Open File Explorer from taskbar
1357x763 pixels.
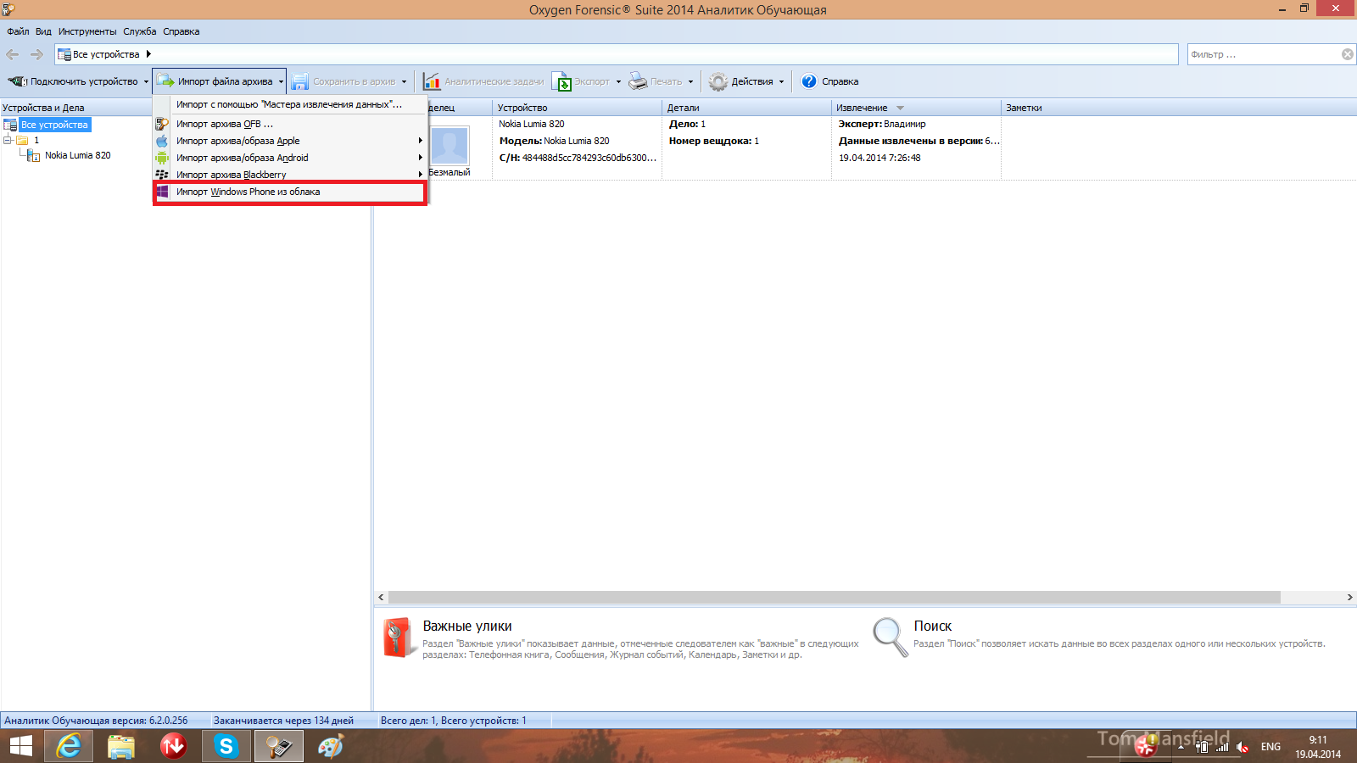pos(121,746)
